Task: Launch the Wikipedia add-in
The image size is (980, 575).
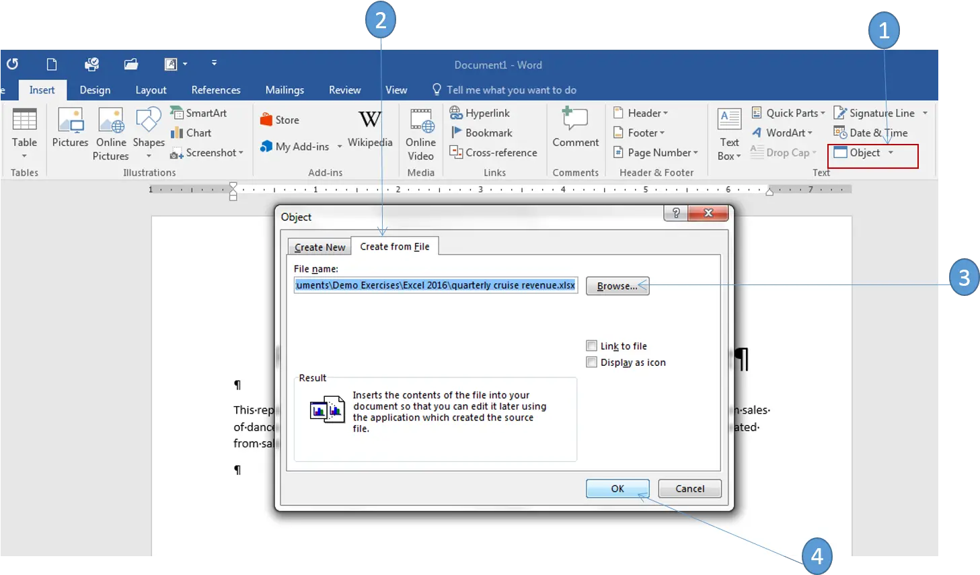Action: [x=370, y=128]
